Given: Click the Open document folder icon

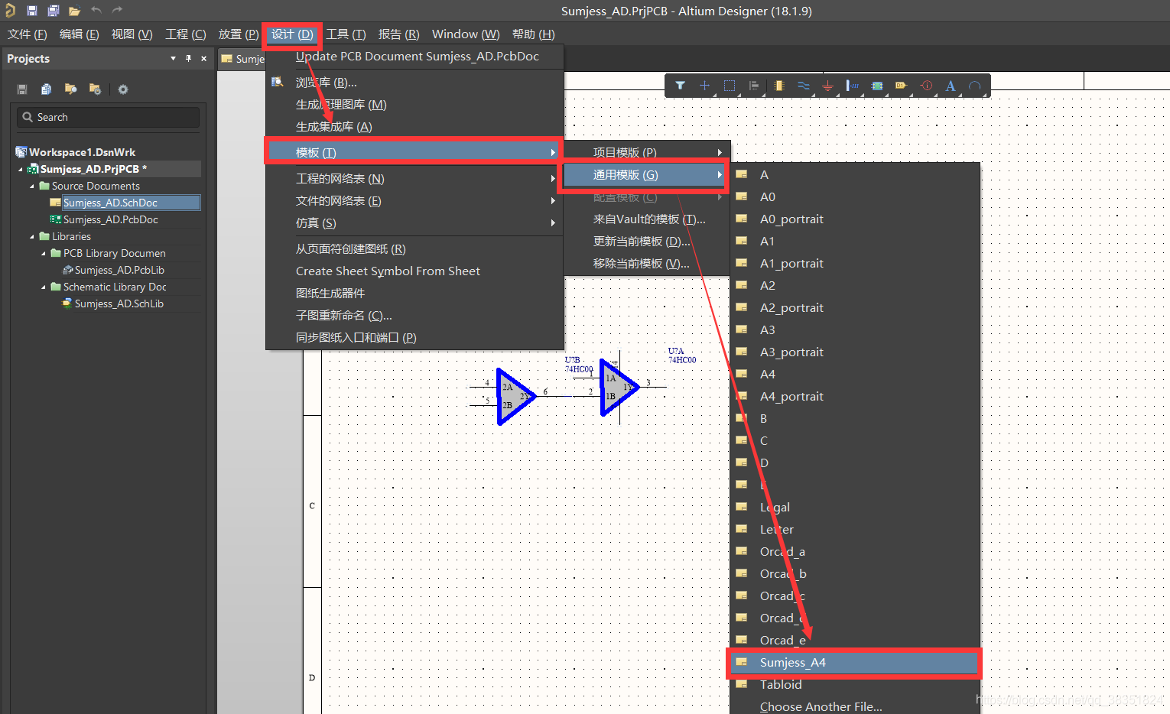Looking at the screenshot, I should point(74,11).
